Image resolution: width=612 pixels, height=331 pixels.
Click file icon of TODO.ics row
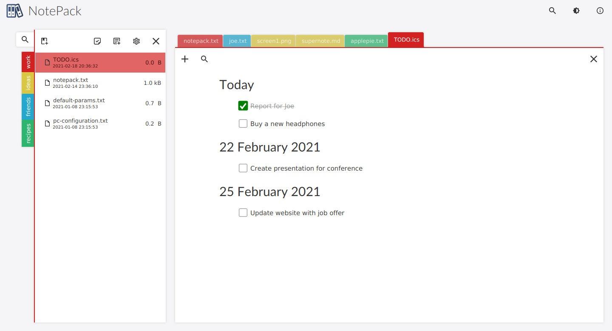(48, 63)
